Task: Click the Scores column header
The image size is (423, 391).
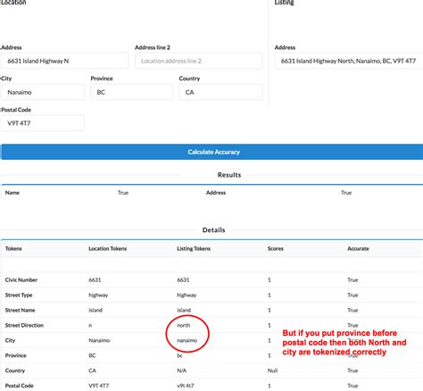Action: tap(276, 248)
